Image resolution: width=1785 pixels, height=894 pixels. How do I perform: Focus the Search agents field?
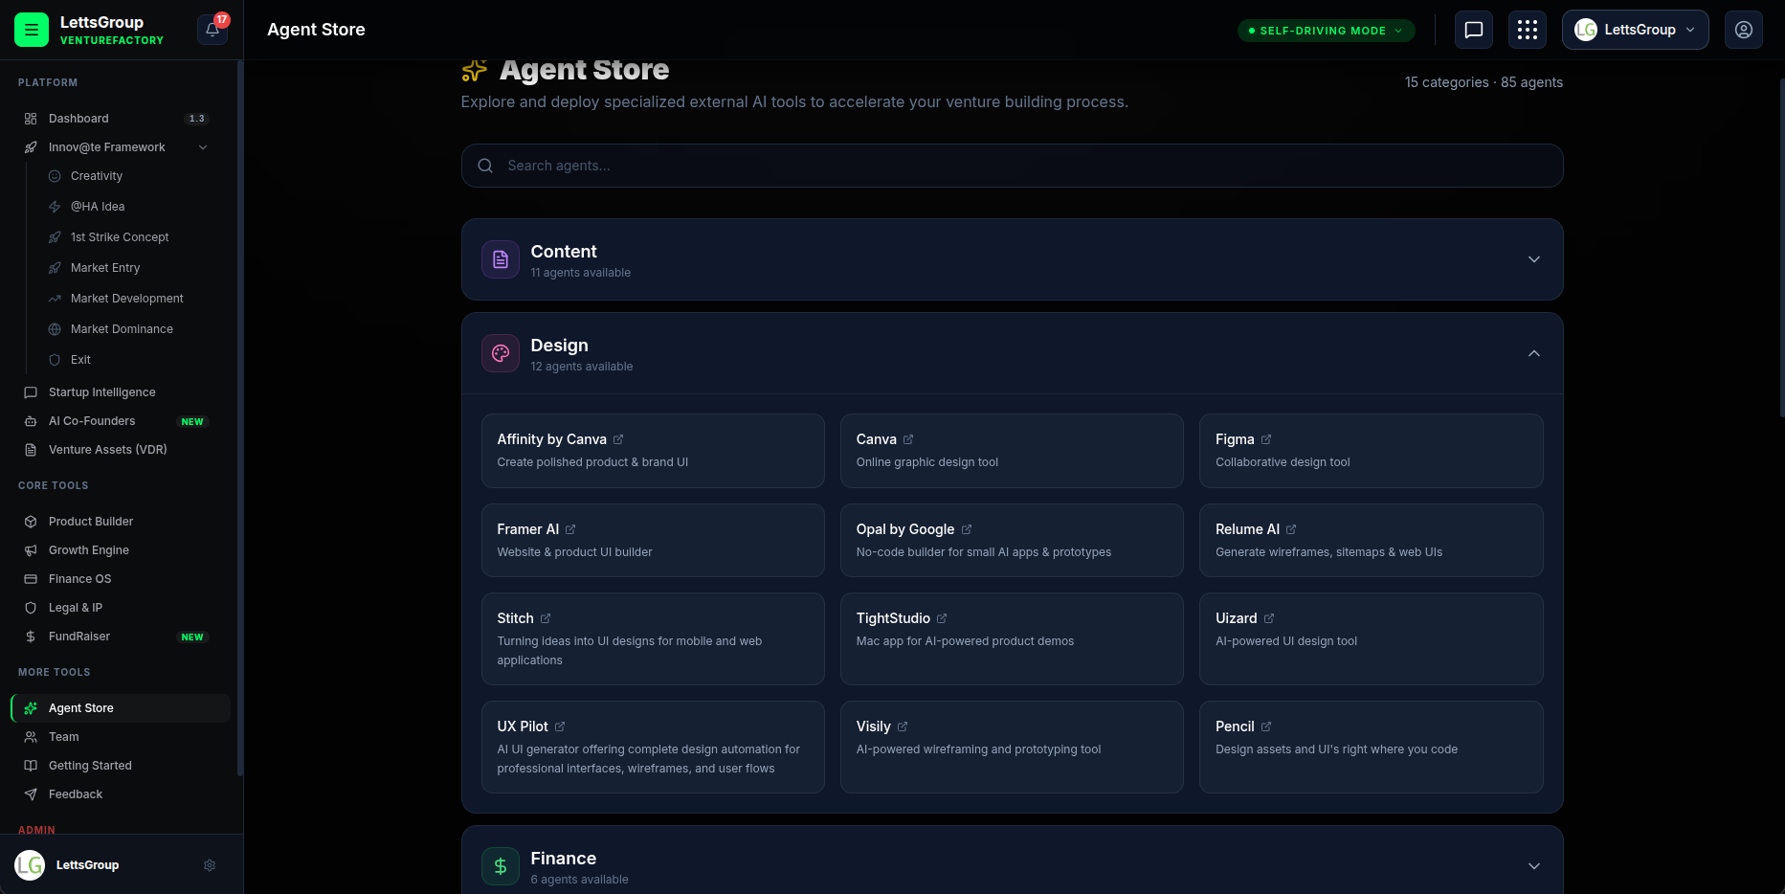click(1013, 166)
